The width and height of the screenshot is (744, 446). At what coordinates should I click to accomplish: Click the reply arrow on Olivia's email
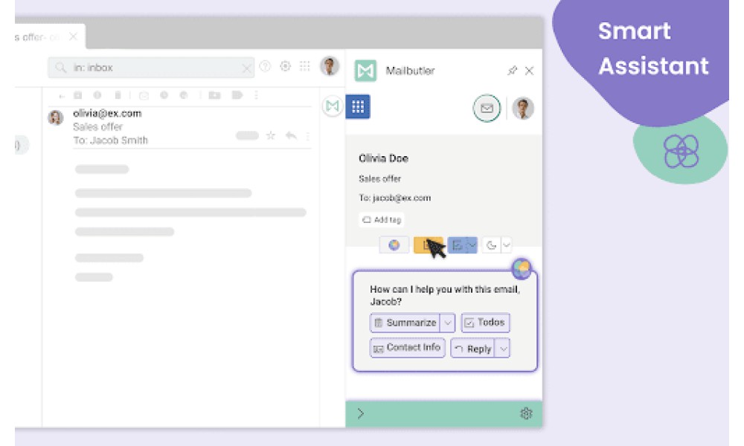point(291,136)
